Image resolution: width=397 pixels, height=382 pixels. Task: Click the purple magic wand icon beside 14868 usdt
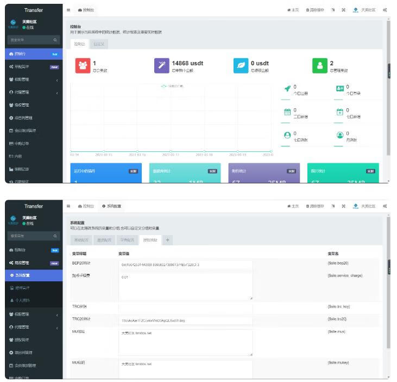tap(162, 65)
